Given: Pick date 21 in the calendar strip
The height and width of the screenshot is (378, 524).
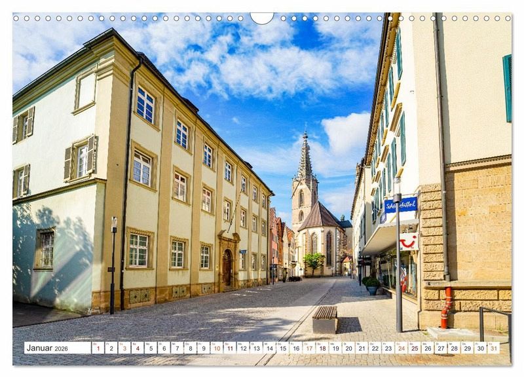Looking at the screenshot, I should tap(362, 348).
